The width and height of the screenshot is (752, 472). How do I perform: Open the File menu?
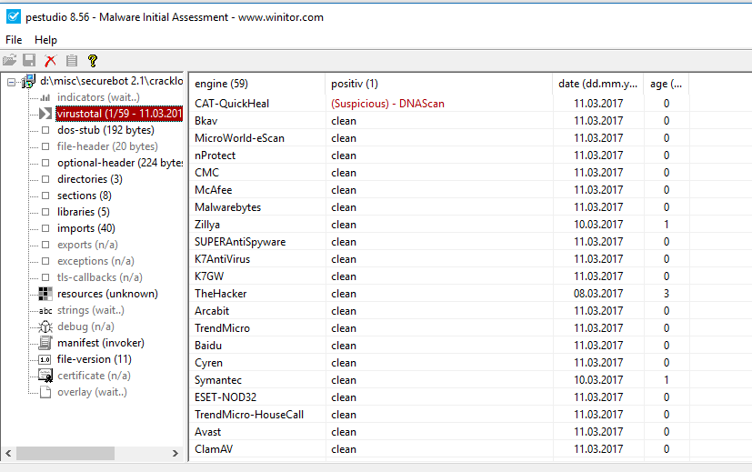[x=14, y=40]
